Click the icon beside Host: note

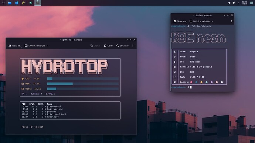pyautogui.click(x=175, y=57)
